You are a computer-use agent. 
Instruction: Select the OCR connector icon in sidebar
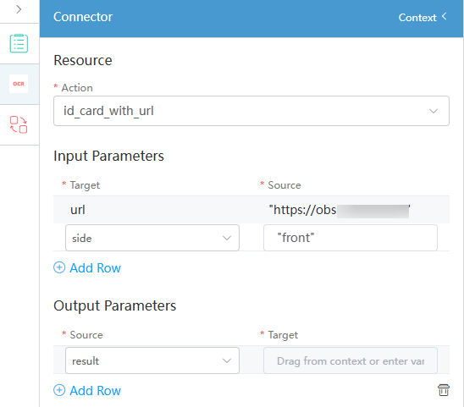click(19, 84)
